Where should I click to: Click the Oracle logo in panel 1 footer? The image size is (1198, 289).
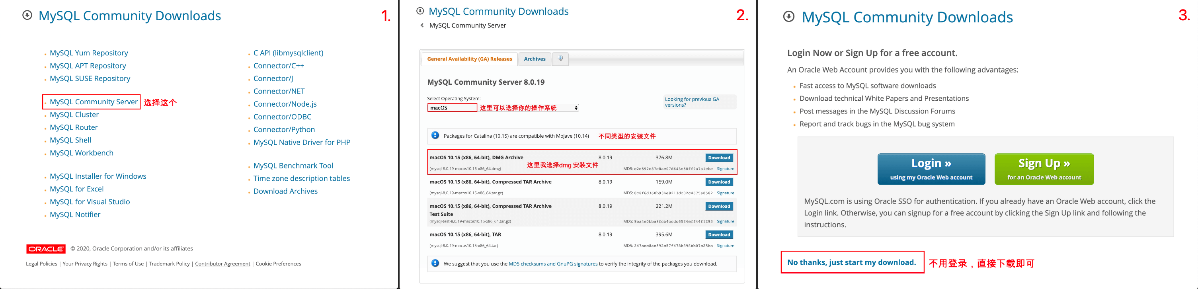tap(46, 249)
